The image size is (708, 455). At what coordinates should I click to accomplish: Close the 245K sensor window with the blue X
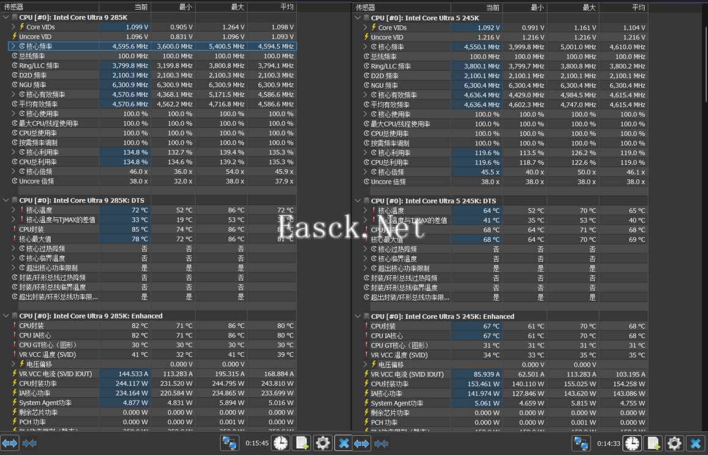point(695,443)
